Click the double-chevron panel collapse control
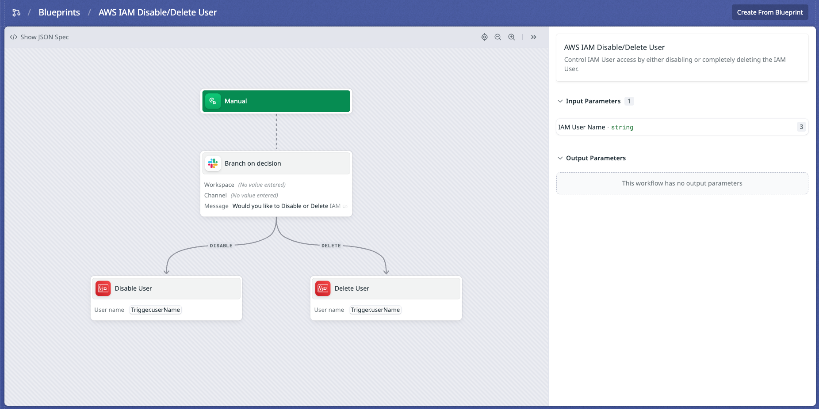Image resolution: width=819 pixels, height=409 pixels. pos(534,37)
